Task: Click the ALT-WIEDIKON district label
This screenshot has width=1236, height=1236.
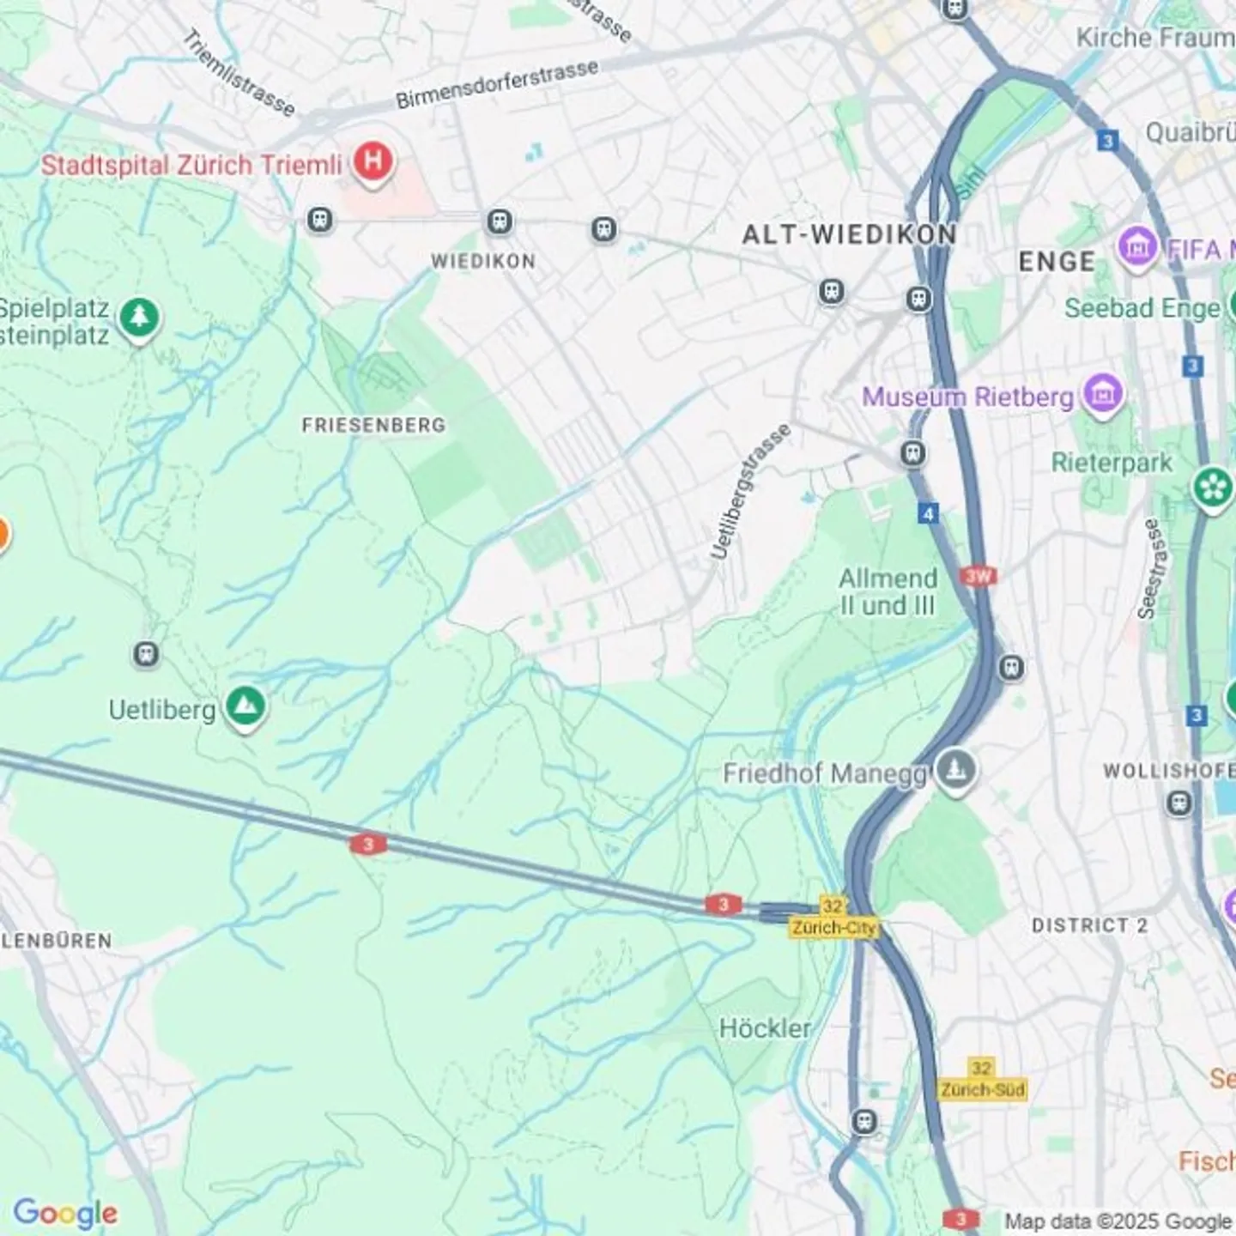Action: (x=849, y=234)
